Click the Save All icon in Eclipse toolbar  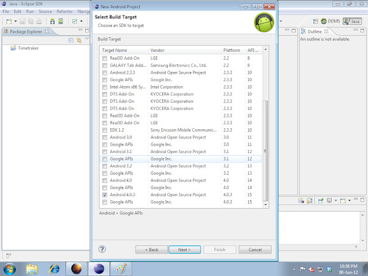coord(30,21)
